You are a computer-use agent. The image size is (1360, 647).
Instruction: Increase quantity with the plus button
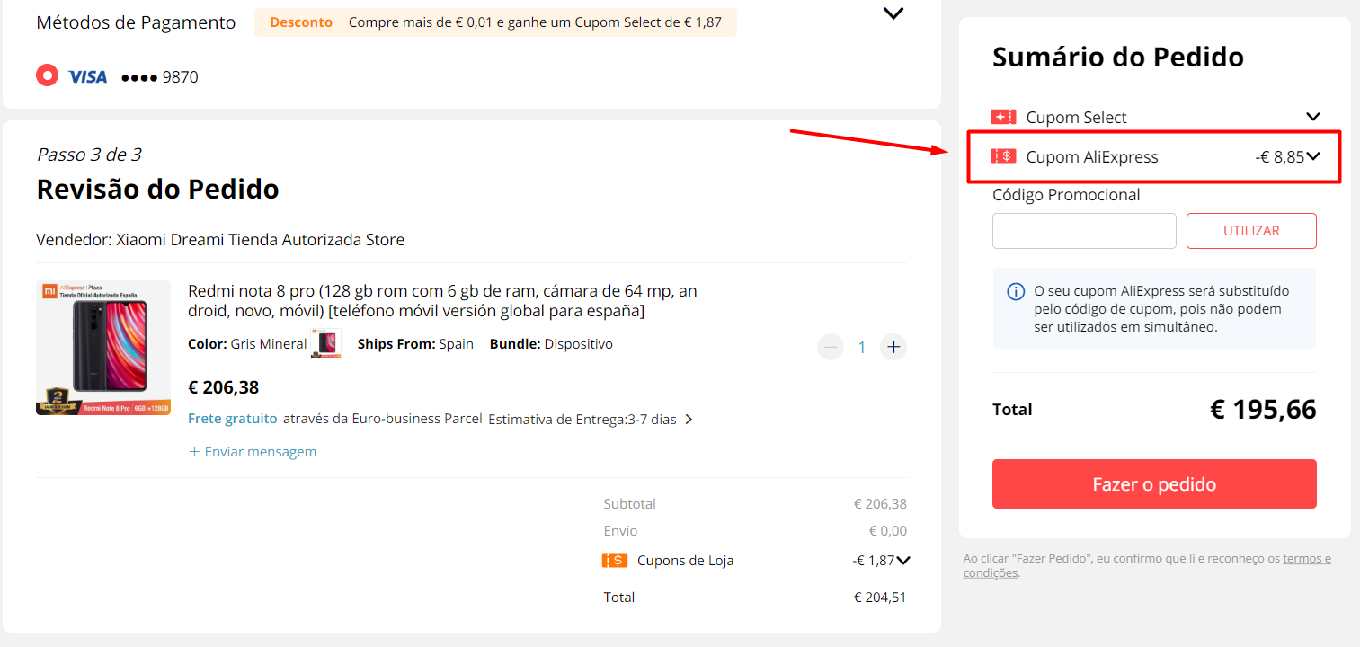tap(893, 347)
